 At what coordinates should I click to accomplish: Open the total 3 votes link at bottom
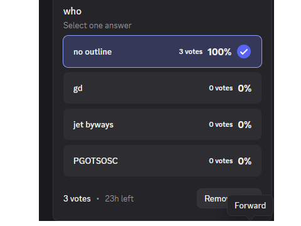77,198
